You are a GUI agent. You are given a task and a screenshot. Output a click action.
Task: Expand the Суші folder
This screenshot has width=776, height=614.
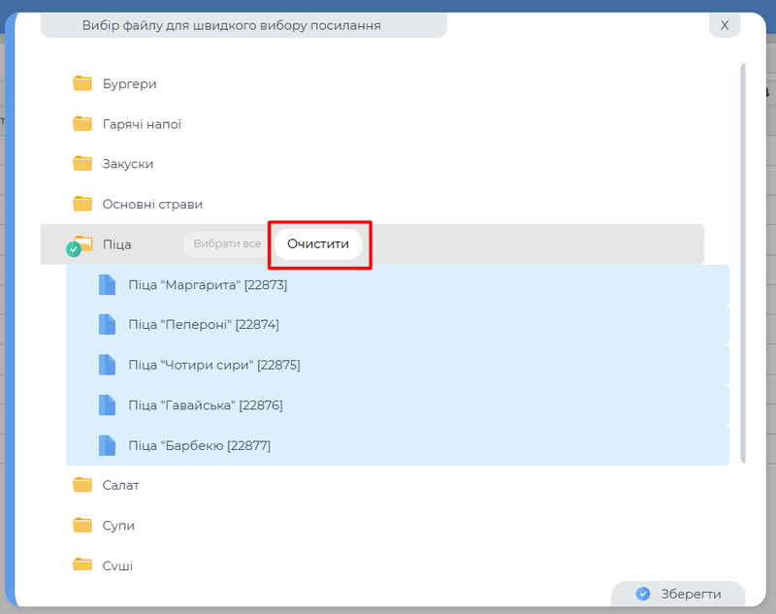117,566
